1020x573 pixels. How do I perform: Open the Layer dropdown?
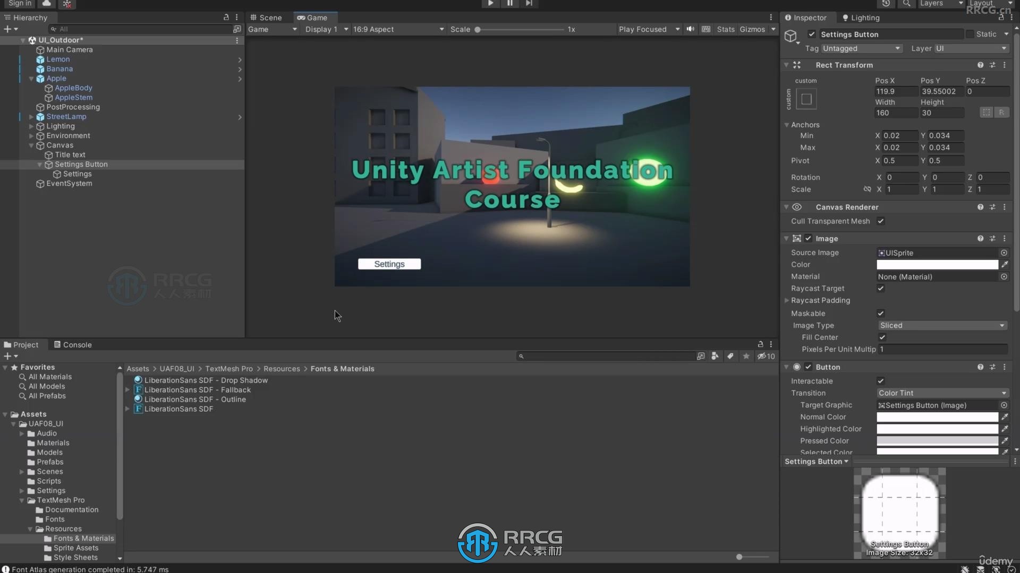[971, 48]
